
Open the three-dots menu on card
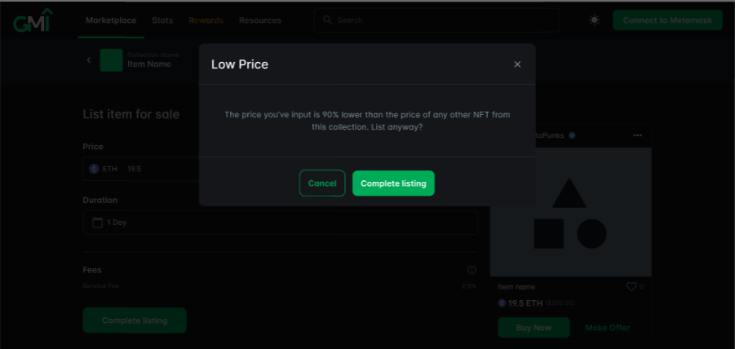(x=637, y=135)
